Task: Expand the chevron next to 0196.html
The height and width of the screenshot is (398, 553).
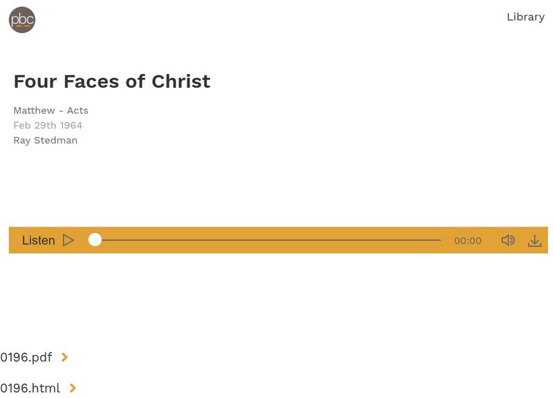Action: pyautogui.click(x=73, y=388)
